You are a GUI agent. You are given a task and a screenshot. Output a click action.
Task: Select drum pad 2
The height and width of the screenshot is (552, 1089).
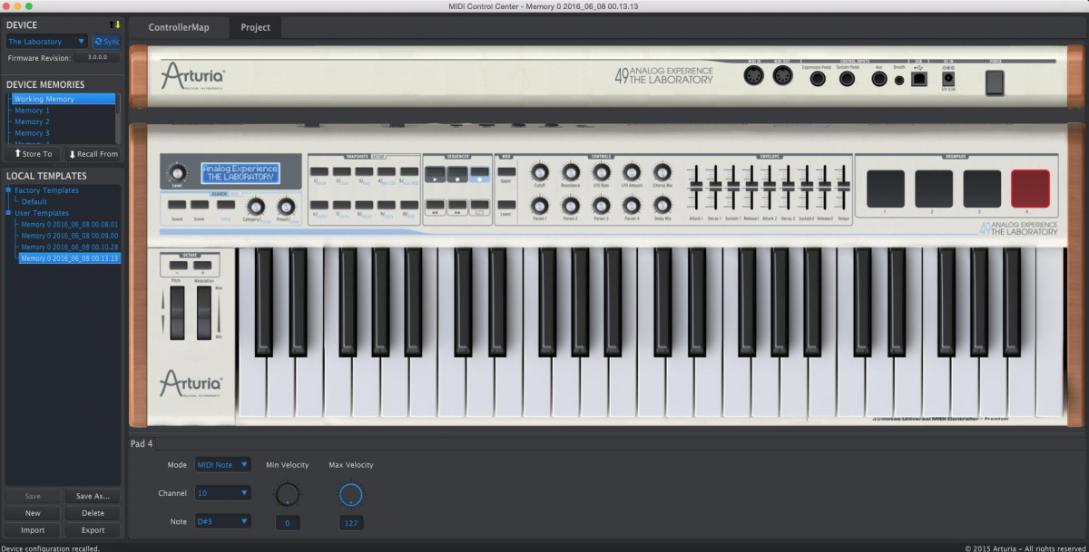[934, 189]
